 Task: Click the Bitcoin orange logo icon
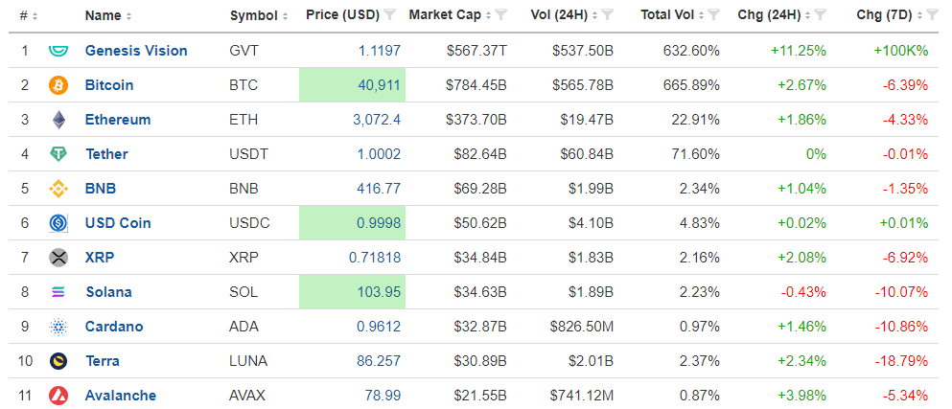[58, 85]
